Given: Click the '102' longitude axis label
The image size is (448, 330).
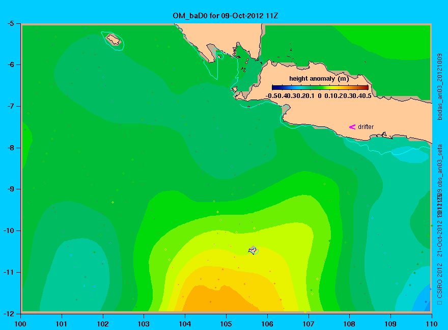Looking at the screenshot, I should tap(102, 324).
